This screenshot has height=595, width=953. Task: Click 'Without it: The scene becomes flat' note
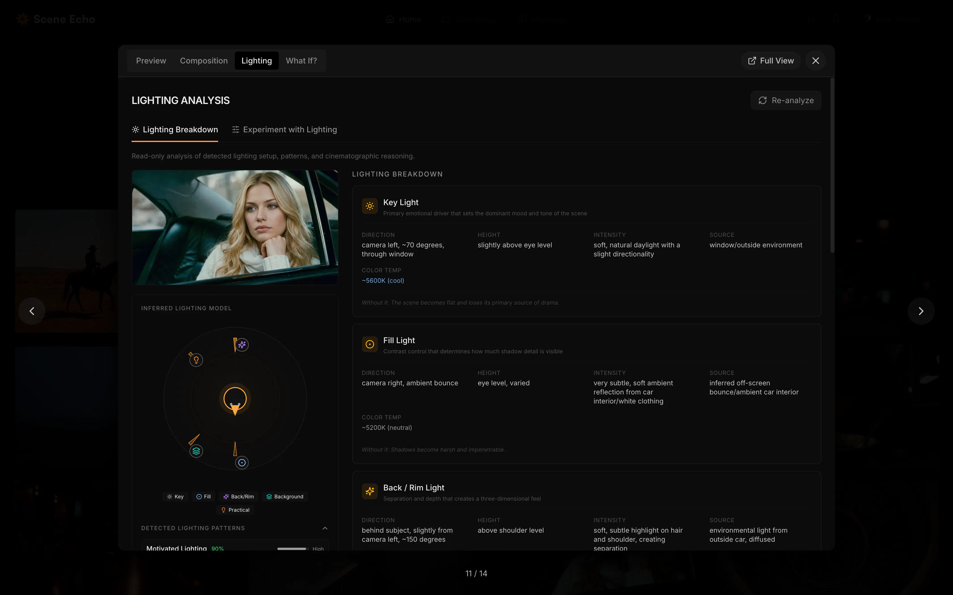pyautogui.click(x=460, y=303)
